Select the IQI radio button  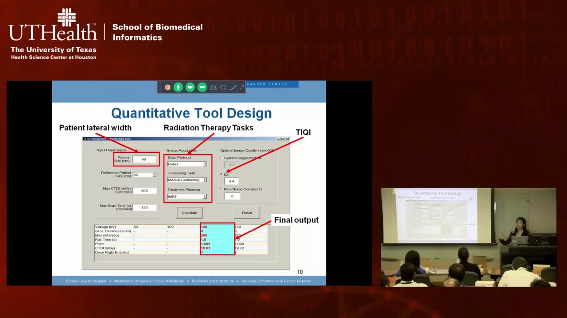click(x=221, y=174)
